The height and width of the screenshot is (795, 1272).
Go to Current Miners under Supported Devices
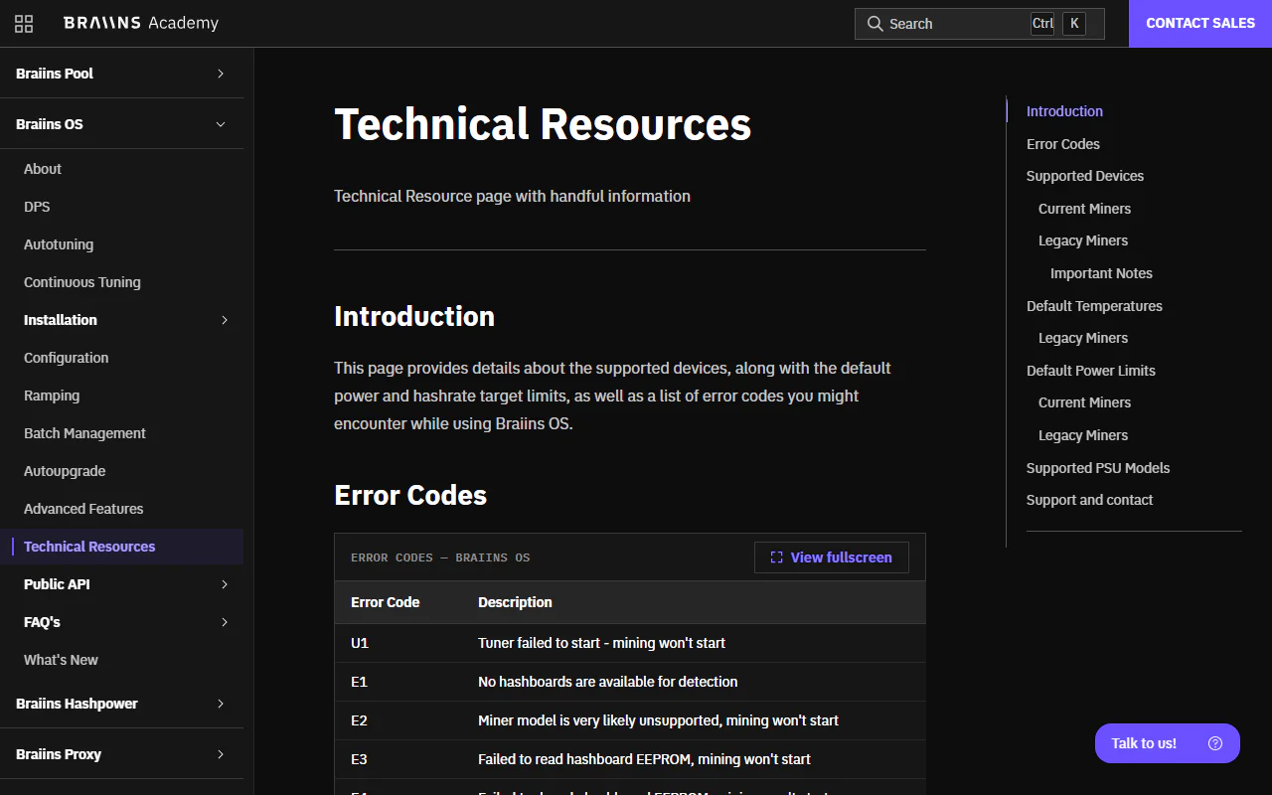[x=1084, y=209]
